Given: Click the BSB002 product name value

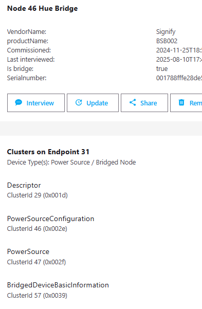Looking at the screenshot, I should click(x=167, y=41).
